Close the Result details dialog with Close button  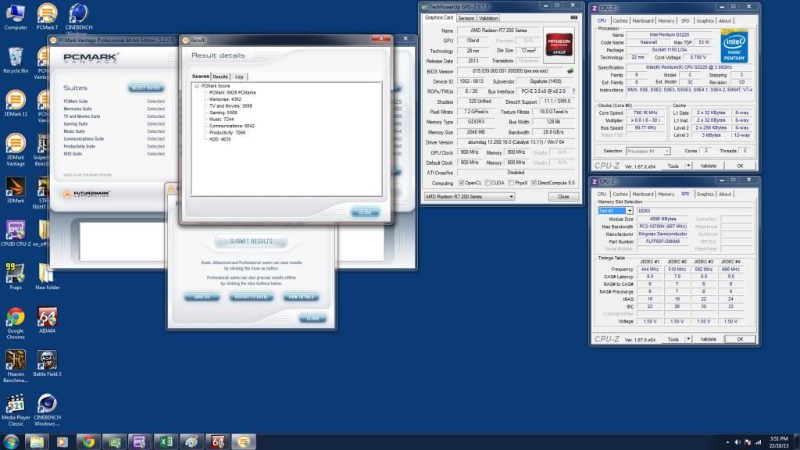tap(365, 212)
